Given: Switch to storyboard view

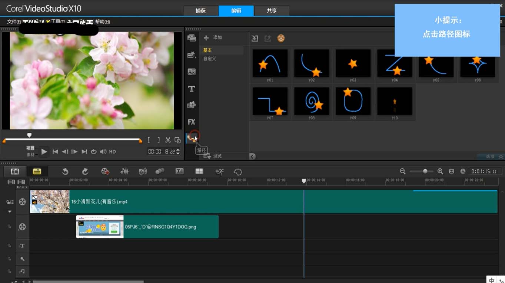Looking at the screenshot, I should [x=14, y=171].
